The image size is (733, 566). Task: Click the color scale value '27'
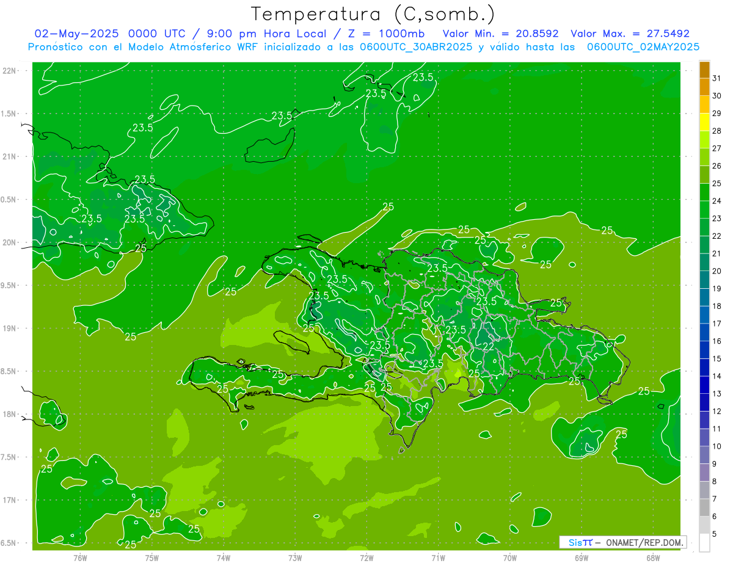(717, 148)
